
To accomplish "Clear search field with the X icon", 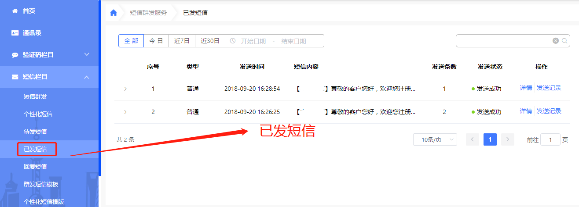I will point(556,41).
